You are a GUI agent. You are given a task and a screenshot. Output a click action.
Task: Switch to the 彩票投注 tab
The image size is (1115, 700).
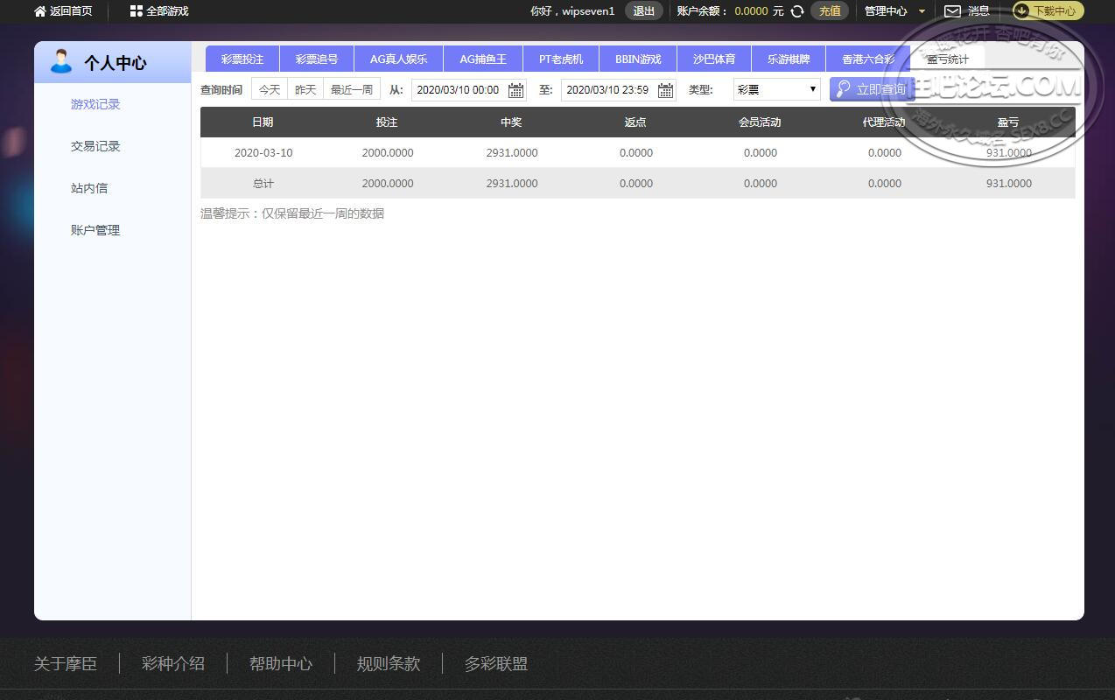pos(242,59)
